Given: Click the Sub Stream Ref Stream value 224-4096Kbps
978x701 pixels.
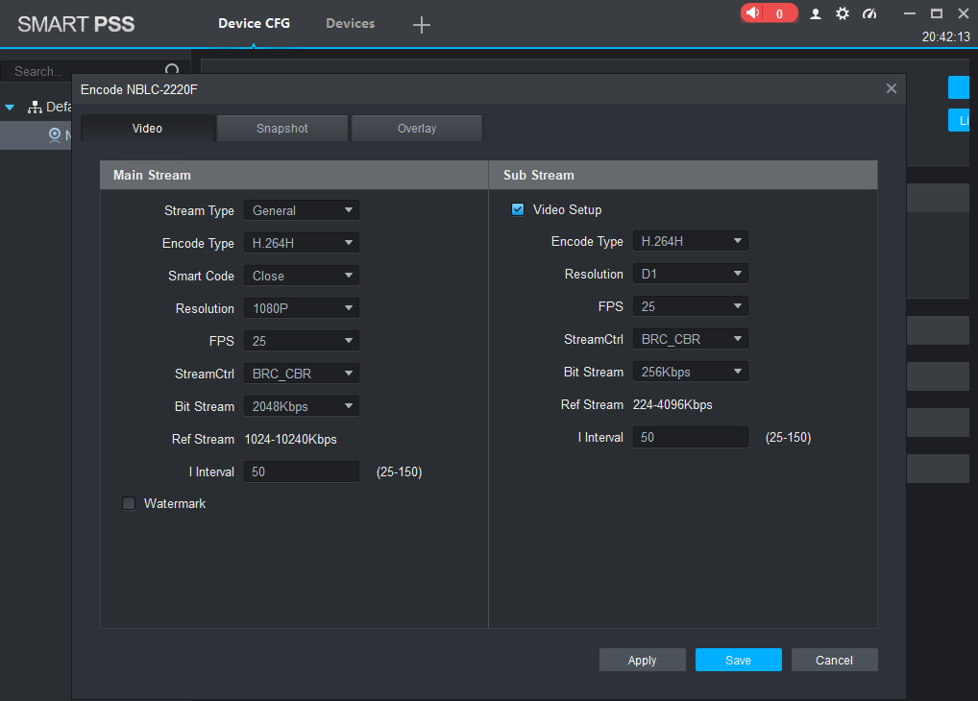Looking at the screenshot, I should [x=672, y=405].
